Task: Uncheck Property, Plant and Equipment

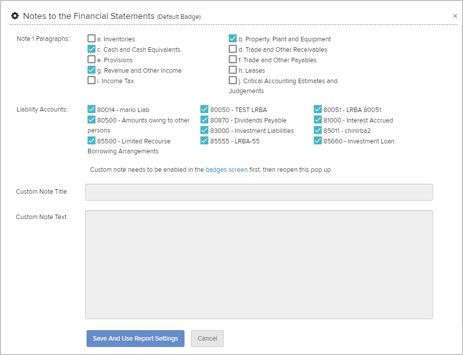Action: 233,39
